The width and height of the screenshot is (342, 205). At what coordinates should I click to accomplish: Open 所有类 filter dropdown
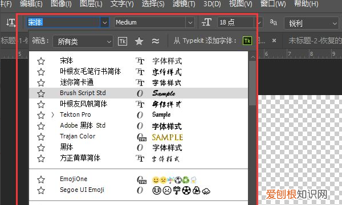click(x=83, y=41)
